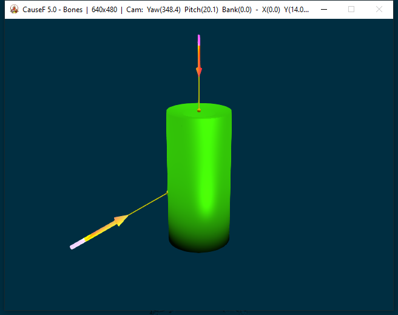Minimize the CauseF window
The image size is (398, 315).
[323, 10]
